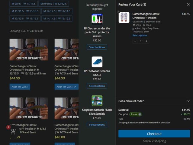Filter by size M 9/9.5 | W 11/11.5
The height and width of the screenshot is (145, 193).
tap(24, 4)
